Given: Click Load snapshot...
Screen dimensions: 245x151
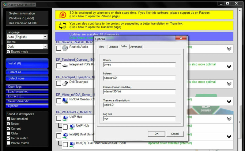Looking at the screenshot, I should [27, 92].
